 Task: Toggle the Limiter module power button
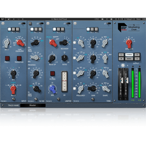coord(48,23)
